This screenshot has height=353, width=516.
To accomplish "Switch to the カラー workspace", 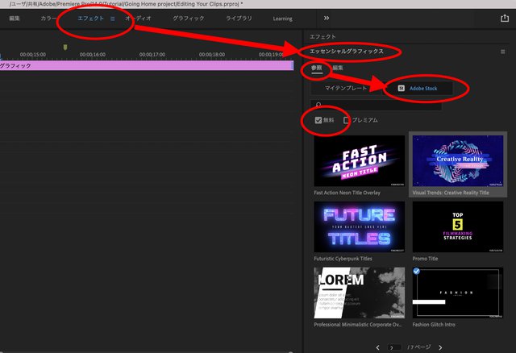I will coord(48,19).
